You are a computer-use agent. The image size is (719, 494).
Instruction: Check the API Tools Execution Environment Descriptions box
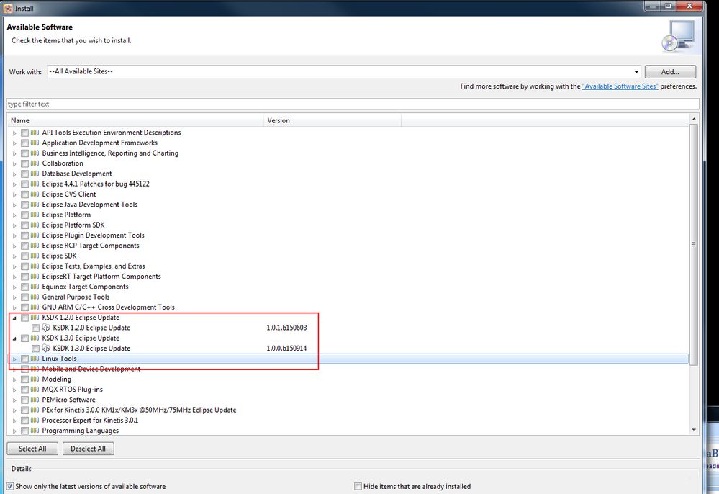coord(24,133)
